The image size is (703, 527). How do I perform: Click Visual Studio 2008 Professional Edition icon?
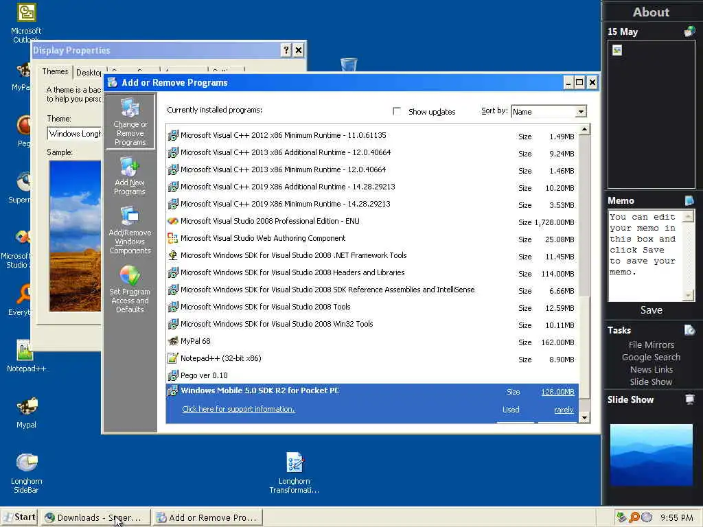pyautogui.click(x=172, y=221)
